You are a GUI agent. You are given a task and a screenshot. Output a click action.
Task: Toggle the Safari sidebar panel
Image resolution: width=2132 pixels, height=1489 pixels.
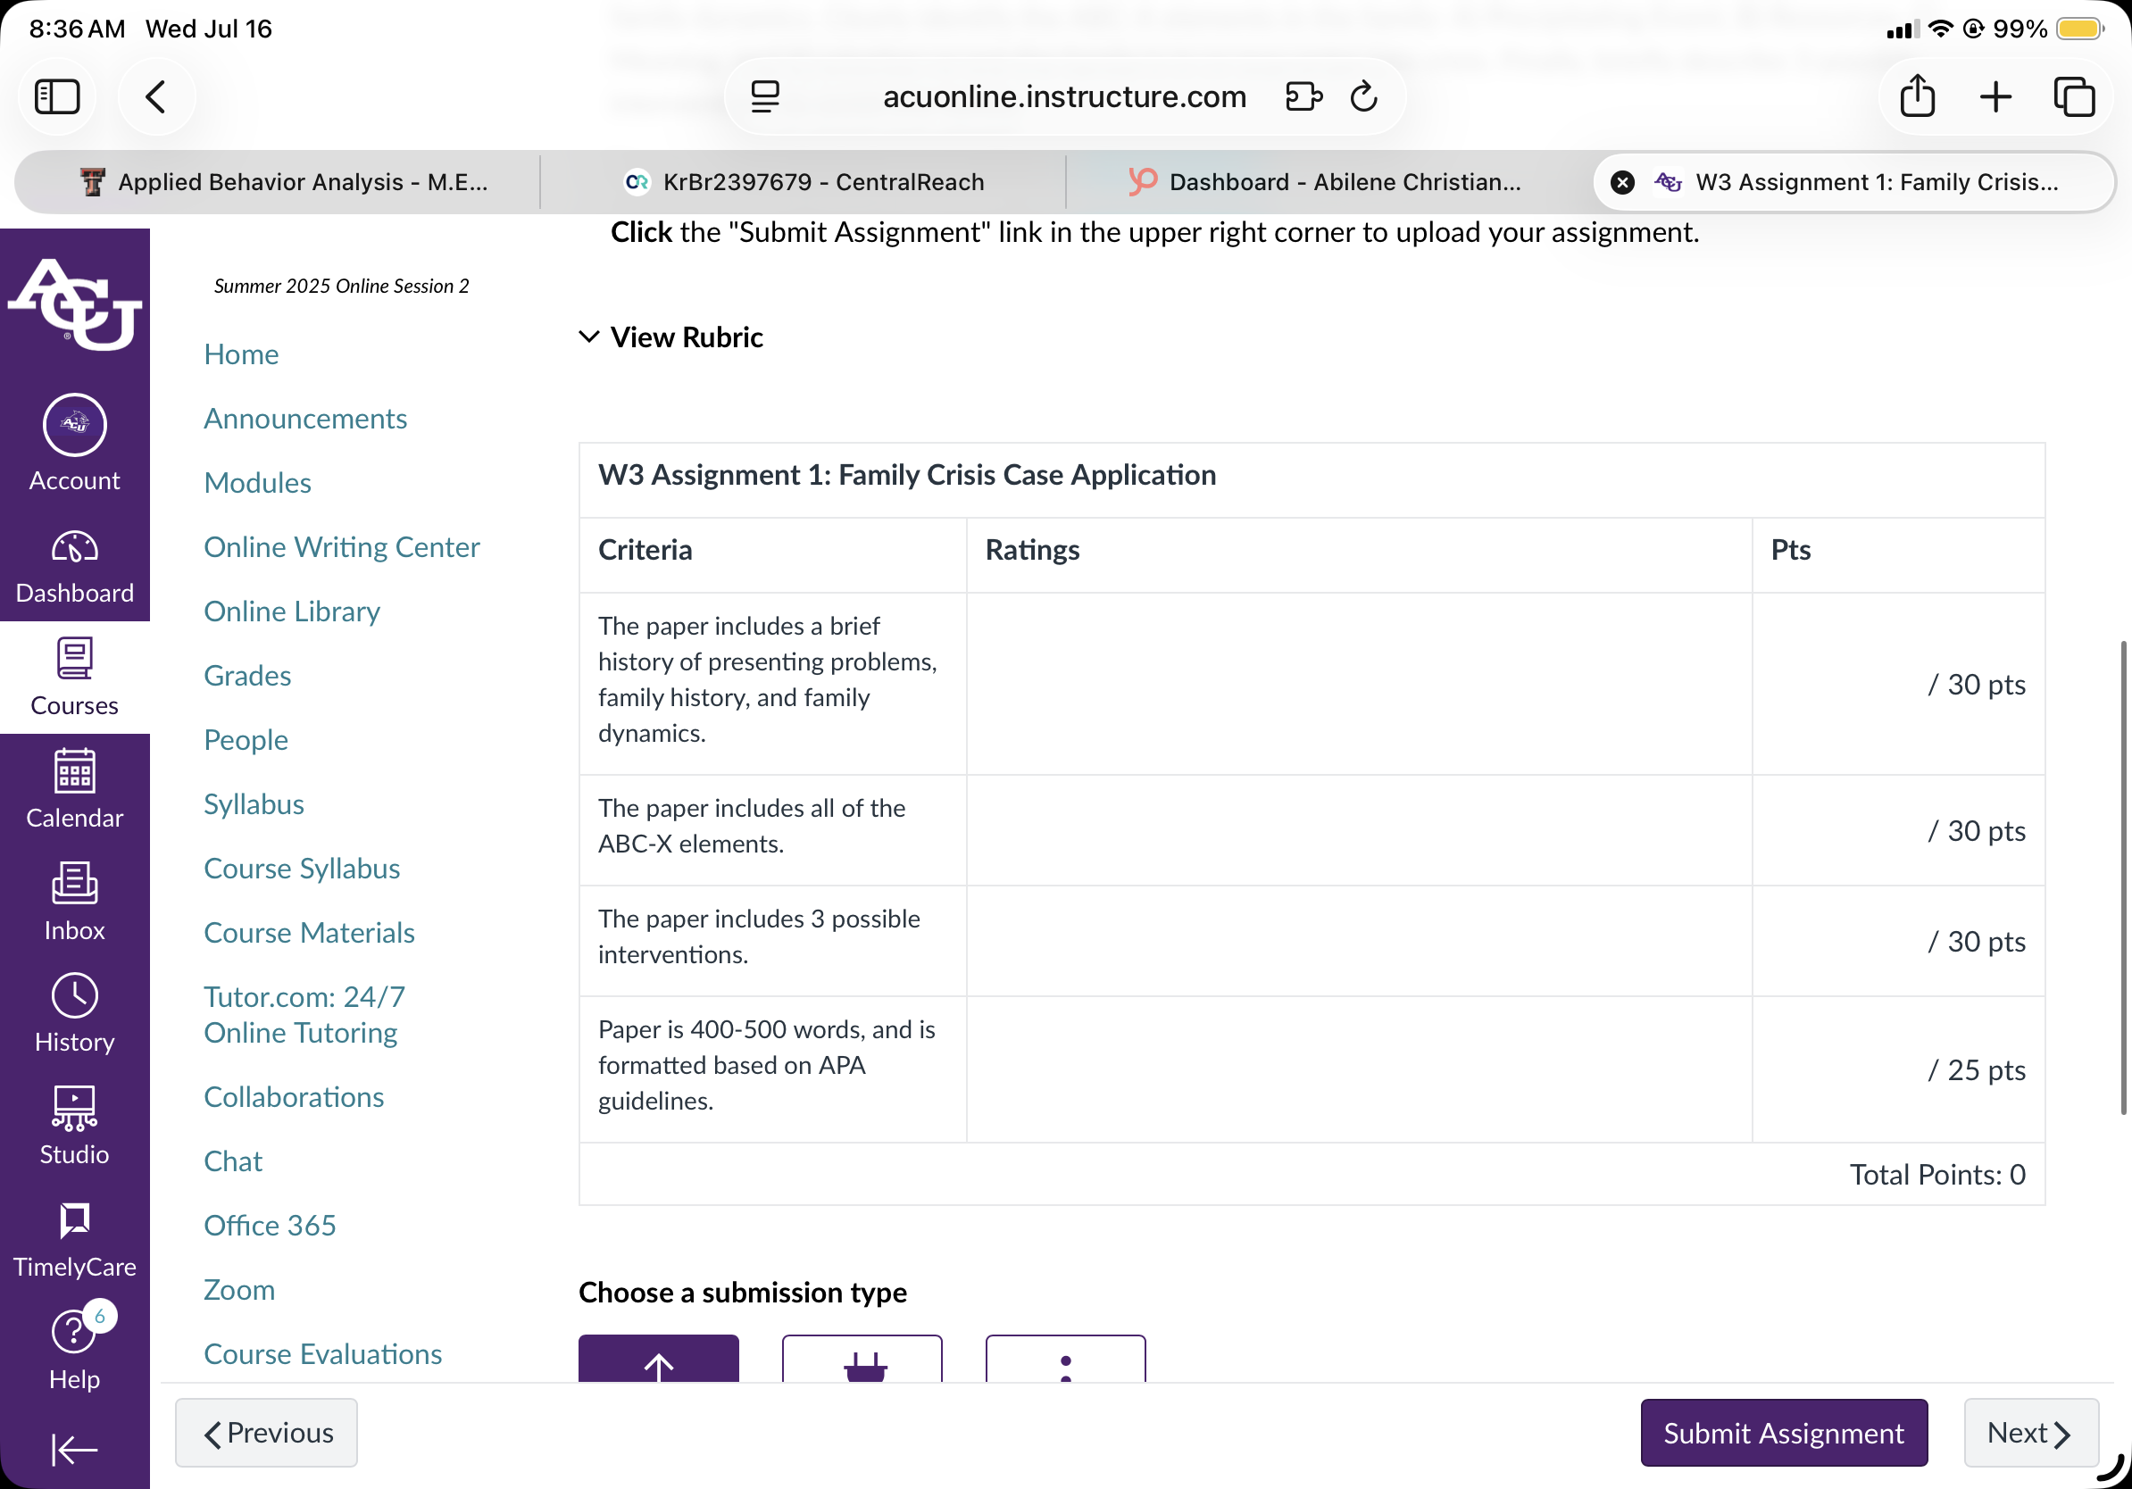pos(57,96)
